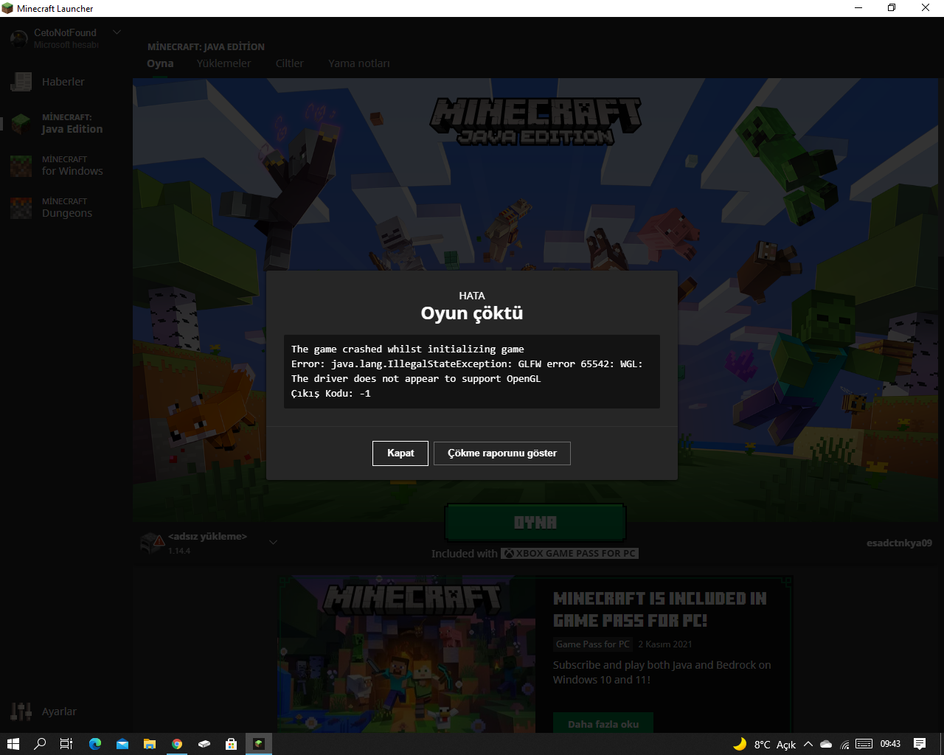Launch Microsoft Edge from taskbar
Viewport: 944px width, 755px height.
(x=95, y=744)
